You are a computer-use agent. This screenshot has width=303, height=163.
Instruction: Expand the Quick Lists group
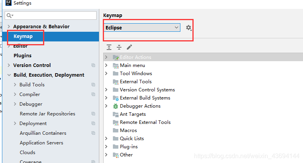pos(106,139)
